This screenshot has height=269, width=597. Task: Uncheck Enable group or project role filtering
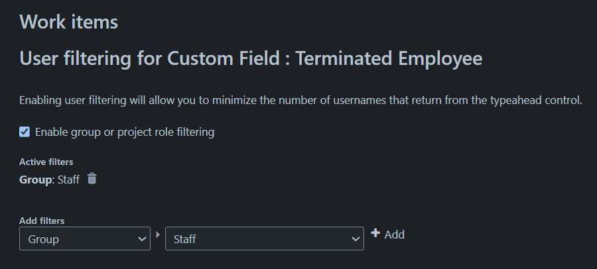tap(25, 132)
